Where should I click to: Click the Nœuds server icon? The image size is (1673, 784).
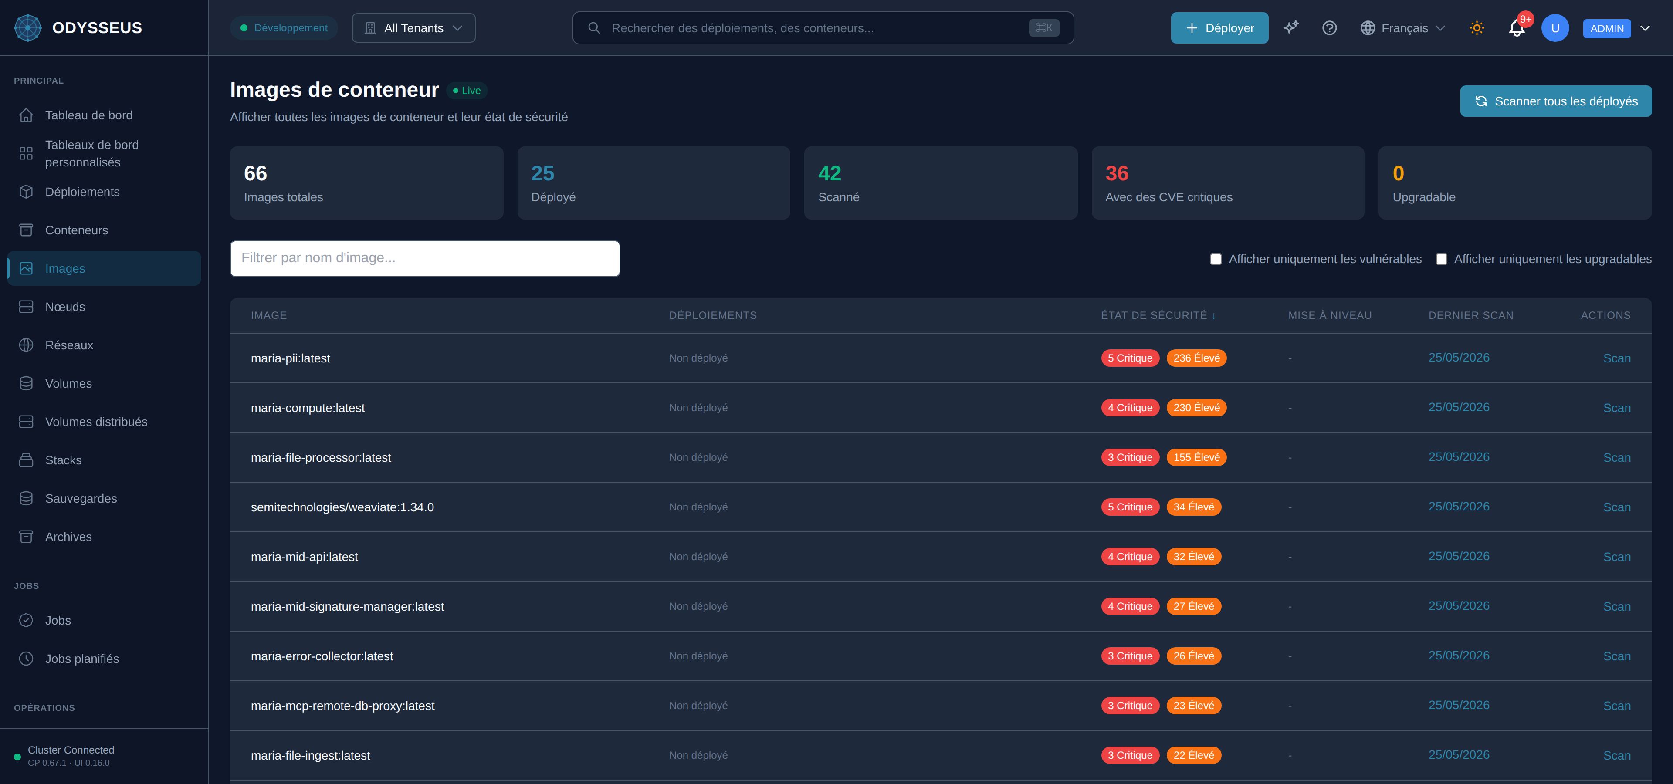(x=26, y=306)
